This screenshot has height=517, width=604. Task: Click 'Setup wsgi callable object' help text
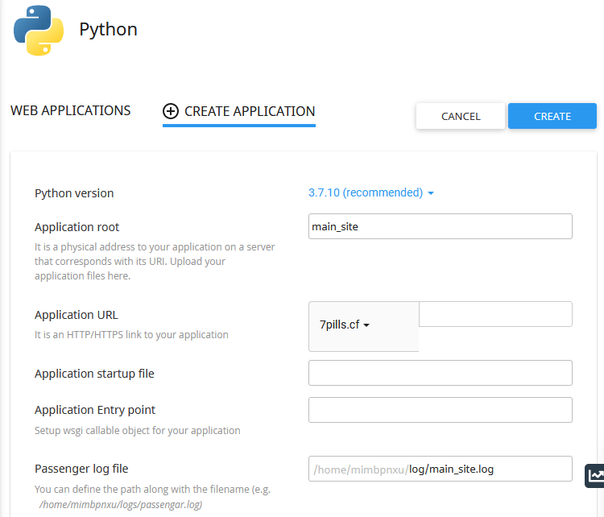coord(138,430)
